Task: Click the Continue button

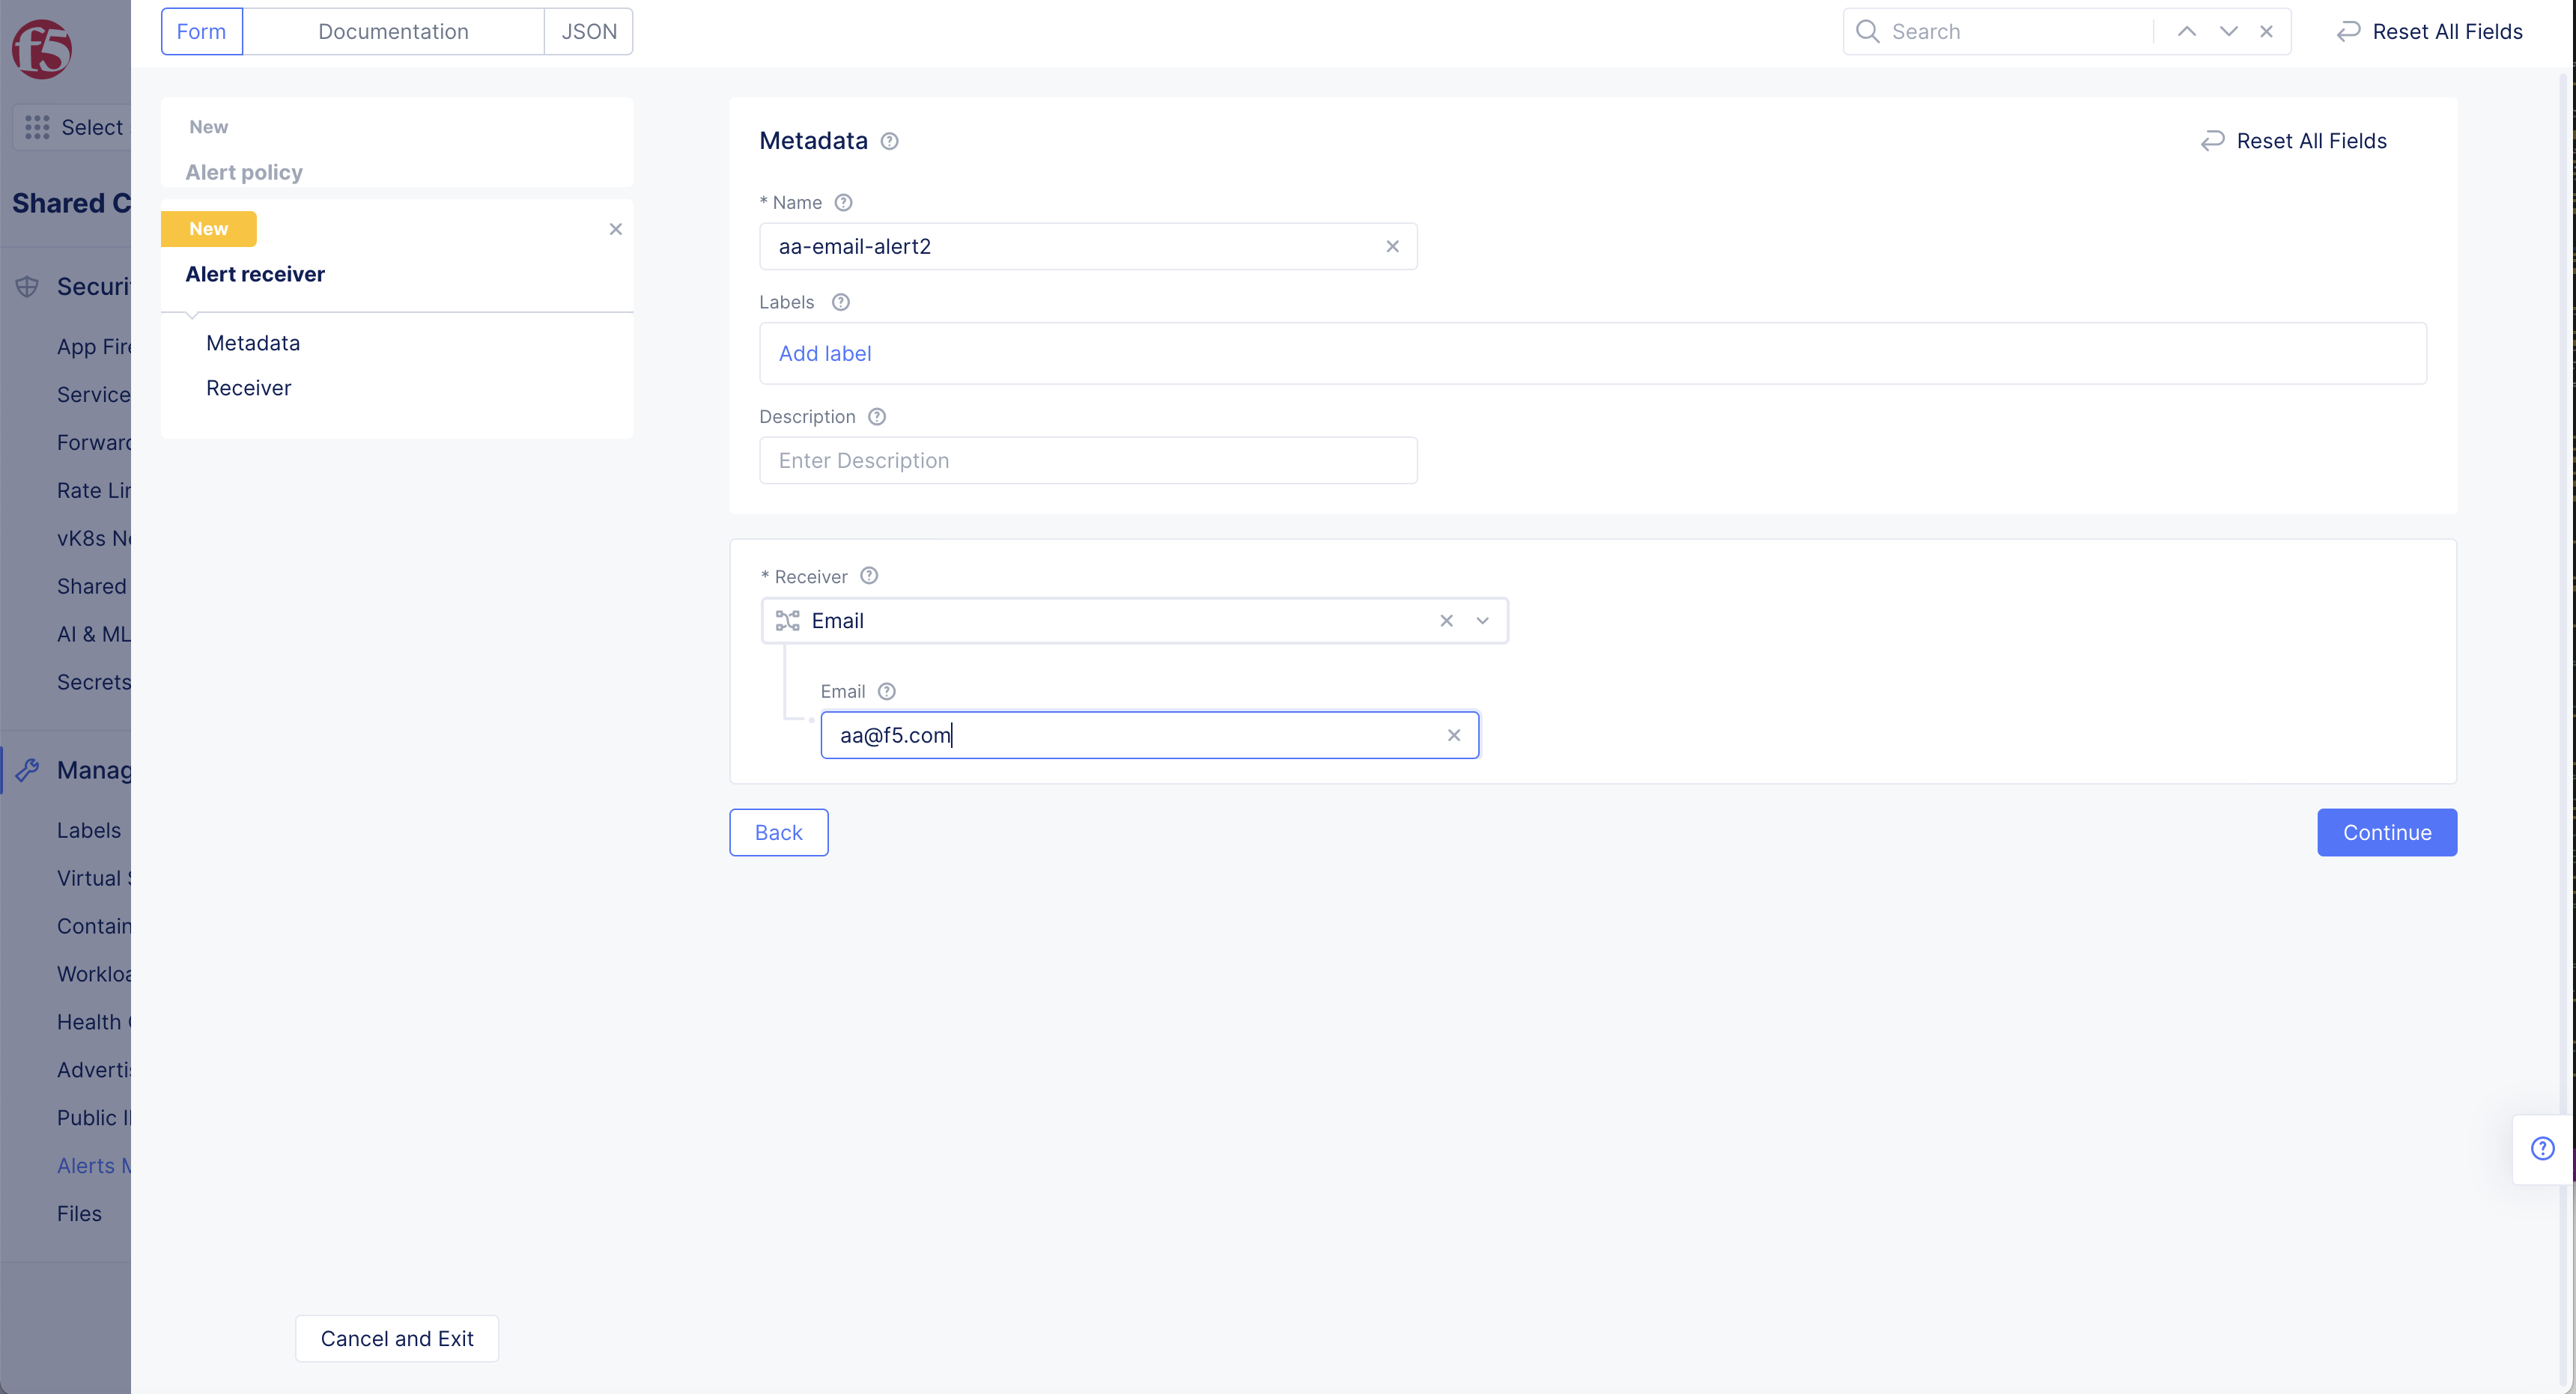Action: click(2386, 832)
